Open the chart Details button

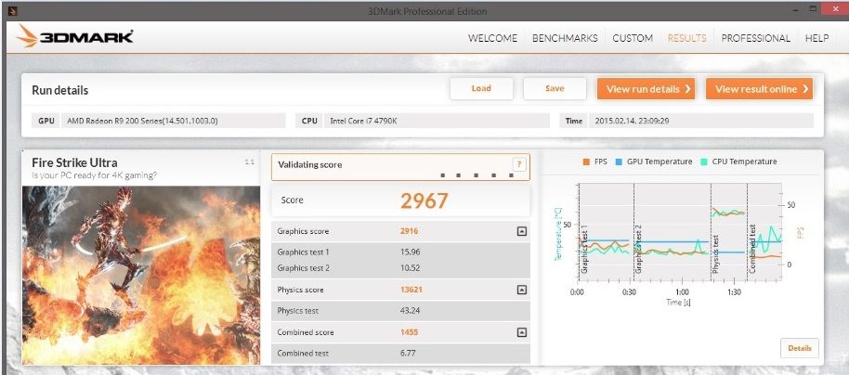point(800,348)
